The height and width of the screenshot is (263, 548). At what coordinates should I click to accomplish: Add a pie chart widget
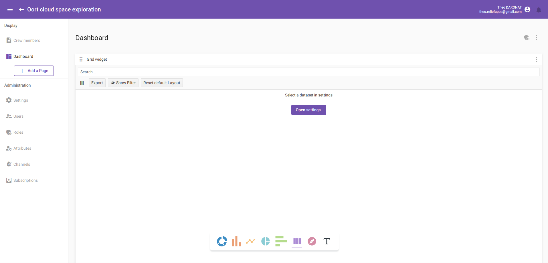tap(266, 241)
